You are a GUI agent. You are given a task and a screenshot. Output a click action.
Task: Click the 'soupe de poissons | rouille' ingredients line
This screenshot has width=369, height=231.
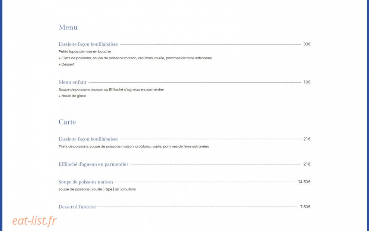pos(97,189)
